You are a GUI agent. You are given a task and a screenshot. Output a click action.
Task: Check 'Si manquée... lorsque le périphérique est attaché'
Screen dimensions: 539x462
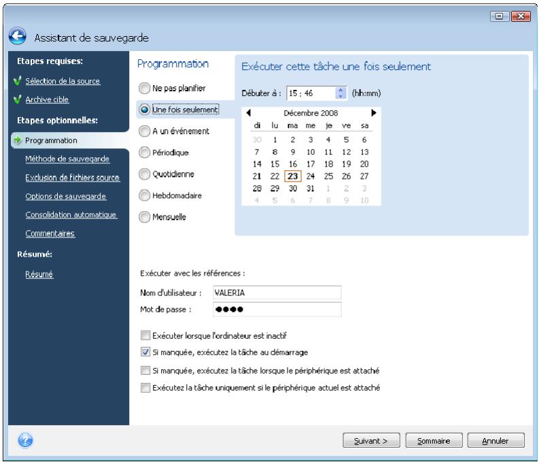145,371
